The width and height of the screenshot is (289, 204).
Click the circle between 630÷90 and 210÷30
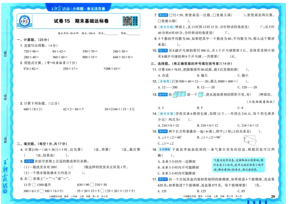(x=92, y=185)
